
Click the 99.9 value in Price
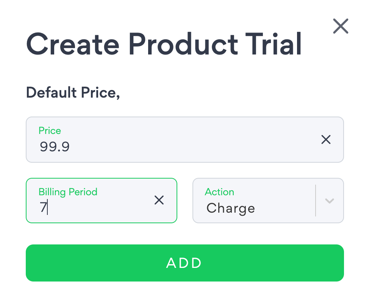click(x=55, y=146)
